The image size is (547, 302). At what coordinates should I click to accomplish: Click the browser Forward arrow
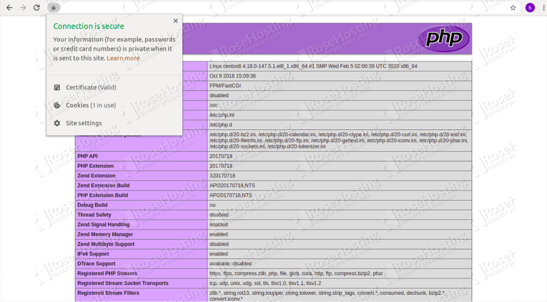23,8
